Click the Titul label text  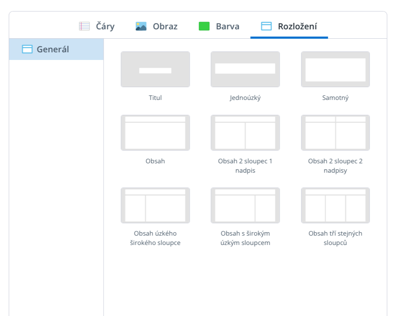[x=155, y=98]
